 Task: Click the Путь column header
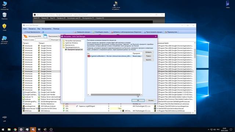pyautogui.click(x=109, y=54)
